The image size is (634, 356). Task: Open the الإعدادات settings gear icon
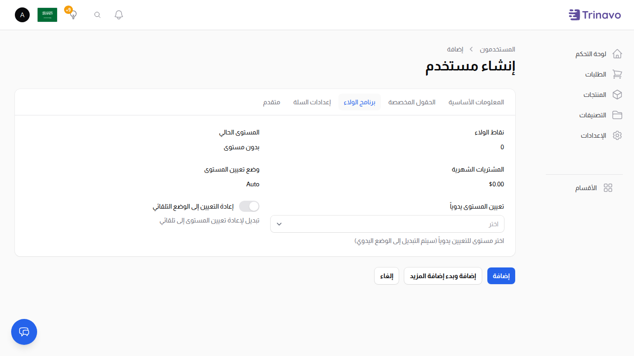[x=617, y=135]
